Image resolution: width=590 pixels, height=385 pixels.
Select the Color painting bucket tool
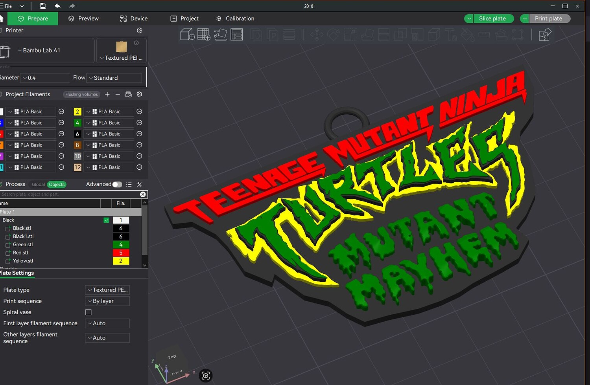(x=467, y=35)
